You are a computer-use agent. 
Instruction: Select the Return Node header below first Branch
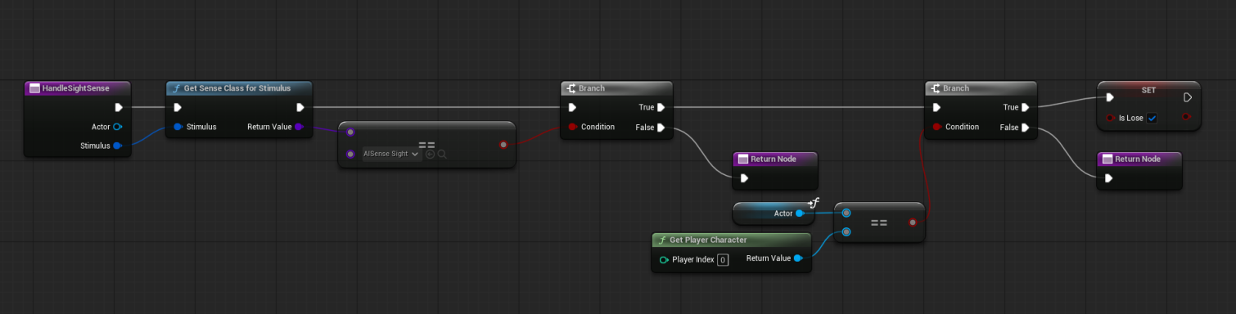774,159
